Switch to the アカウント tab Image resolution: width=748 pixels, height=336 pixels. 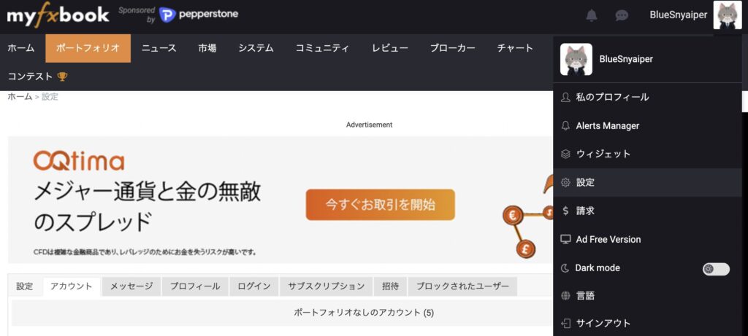coord(72,286)
